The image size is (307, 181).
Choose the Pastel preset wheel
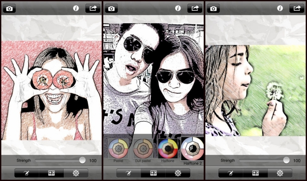coord(118,149)
